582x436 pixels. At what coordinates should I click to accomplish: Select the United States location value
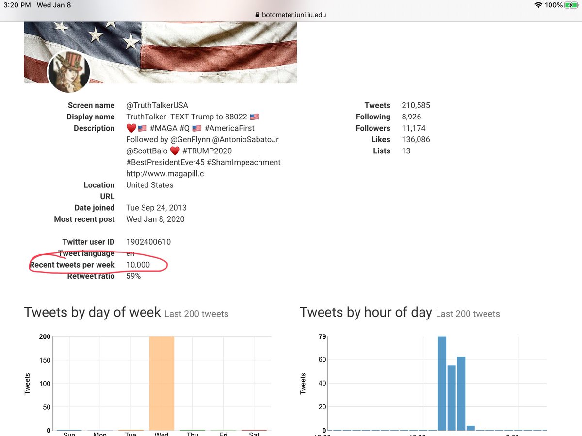click(149, 185)
